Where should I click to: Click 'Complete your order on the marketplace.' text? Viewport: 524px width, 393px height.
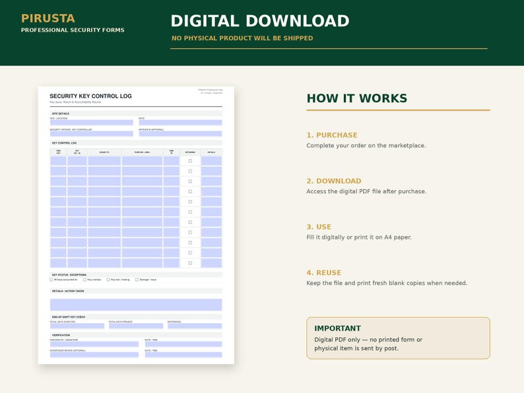(x=366, y=146)
